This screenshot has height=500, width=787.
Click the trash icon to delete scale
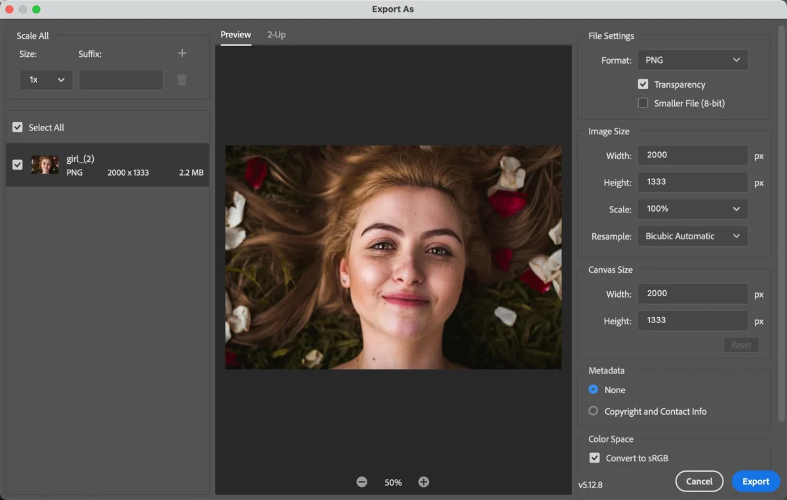pyautogui.click(x=182, y=80)
